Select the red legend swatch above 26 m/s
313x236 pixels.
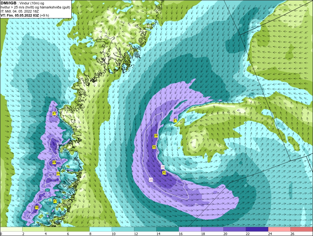click(x=302, y=229)
